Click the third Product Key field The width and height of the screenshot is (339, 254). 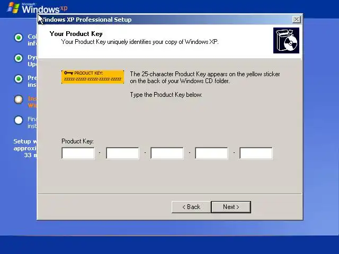coord(167,153)
